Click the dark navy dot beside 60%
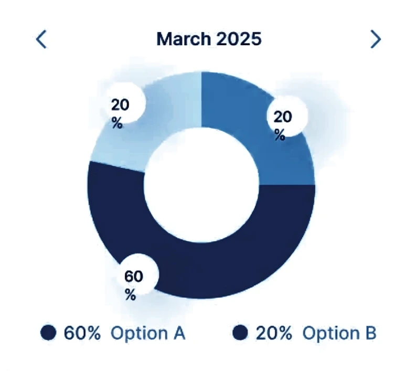 pyautogui.click(x=48, y=333)
